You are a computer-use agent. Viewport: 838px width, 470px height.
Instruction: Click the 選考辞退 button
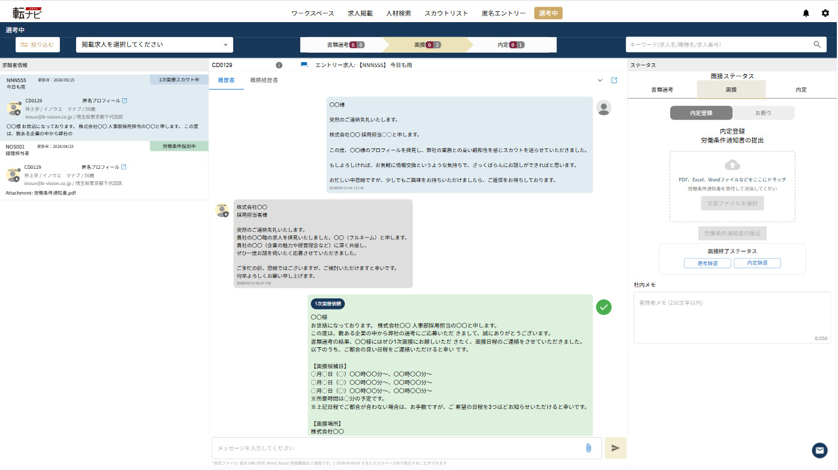tap(708, 263)
